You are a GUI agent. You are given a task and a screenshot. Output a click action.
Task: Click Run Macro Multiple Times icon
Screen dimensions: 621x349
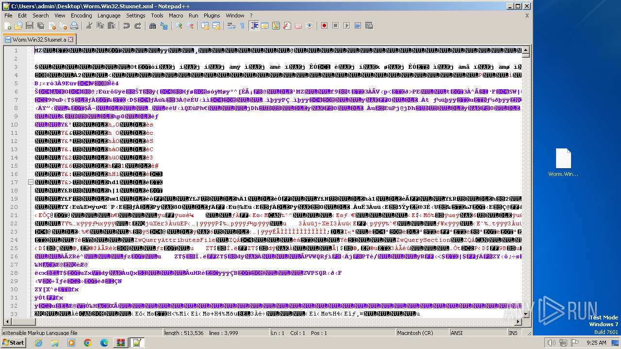click(358, 26)
